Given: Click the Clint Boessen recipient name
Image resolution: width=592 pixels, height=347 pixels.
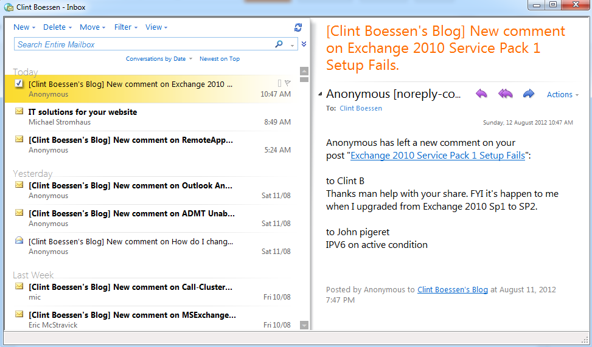Looking at the screenshot, I should (x=361, y=108).
